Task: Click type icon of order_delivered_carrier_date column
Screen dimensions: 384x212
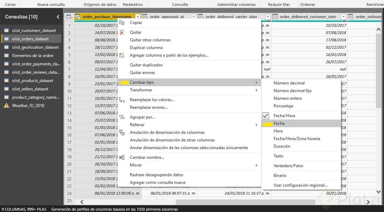Action: (201, 17)
